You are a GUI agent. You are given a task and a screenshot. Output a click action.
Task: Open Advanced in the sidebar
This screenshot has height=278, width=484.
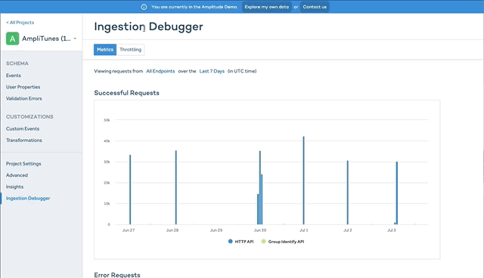(17, 175)
